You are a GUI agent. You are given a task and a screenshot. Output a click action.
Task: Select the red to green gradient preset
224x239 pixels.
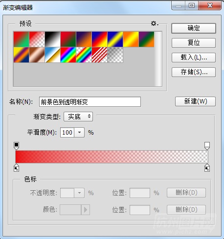click(22, 40)
